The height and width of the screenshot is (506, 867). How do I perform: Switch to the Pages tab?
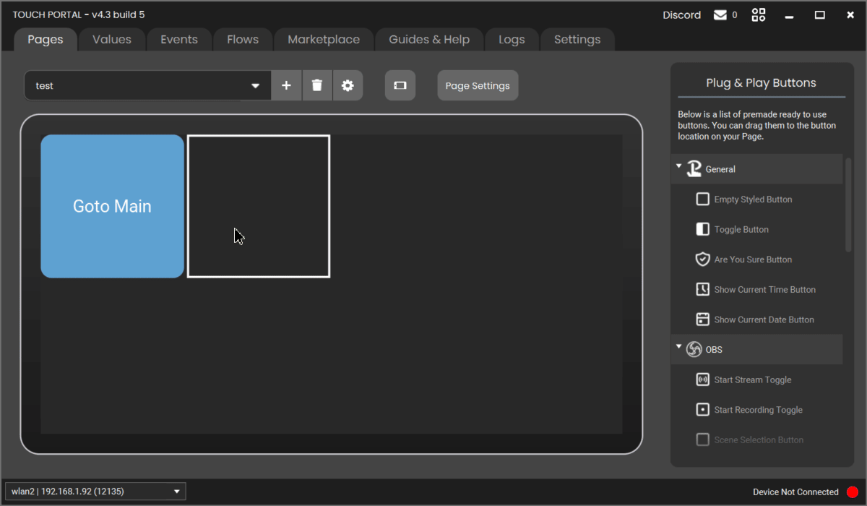[x=46, y=40]
